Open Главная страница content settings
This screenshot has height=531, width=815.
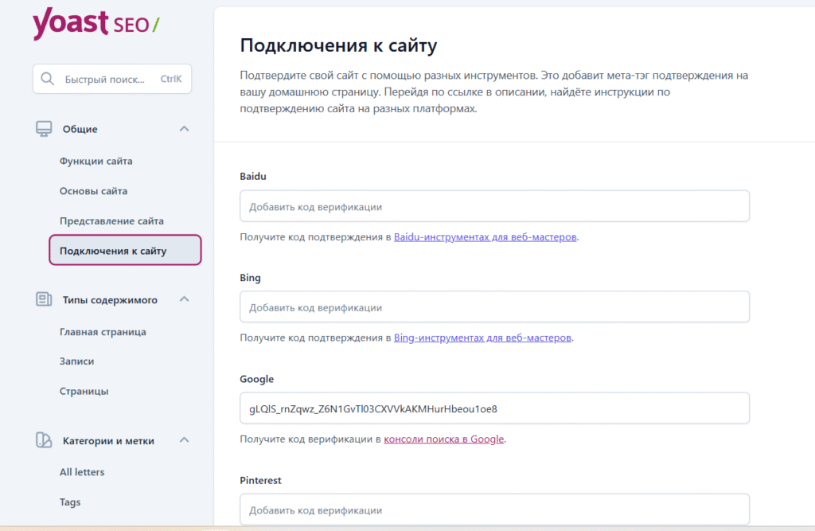click(x=103, y=332)
